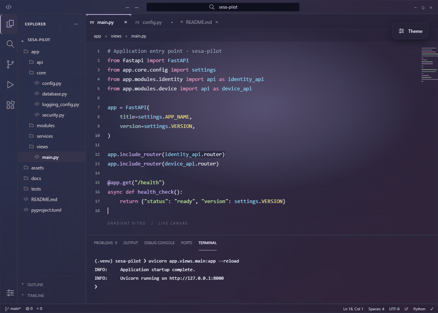Click Ln 18, Col 1 status item
Image resolution: width=438 pixels, height=313 pixels.
[x=353, y=309]
